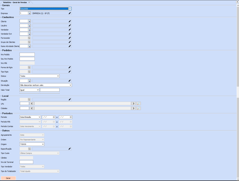Click the pencil icon in Vendedor row
The height and width of the screenshot is (181, 239).
(x=70, y=30)
